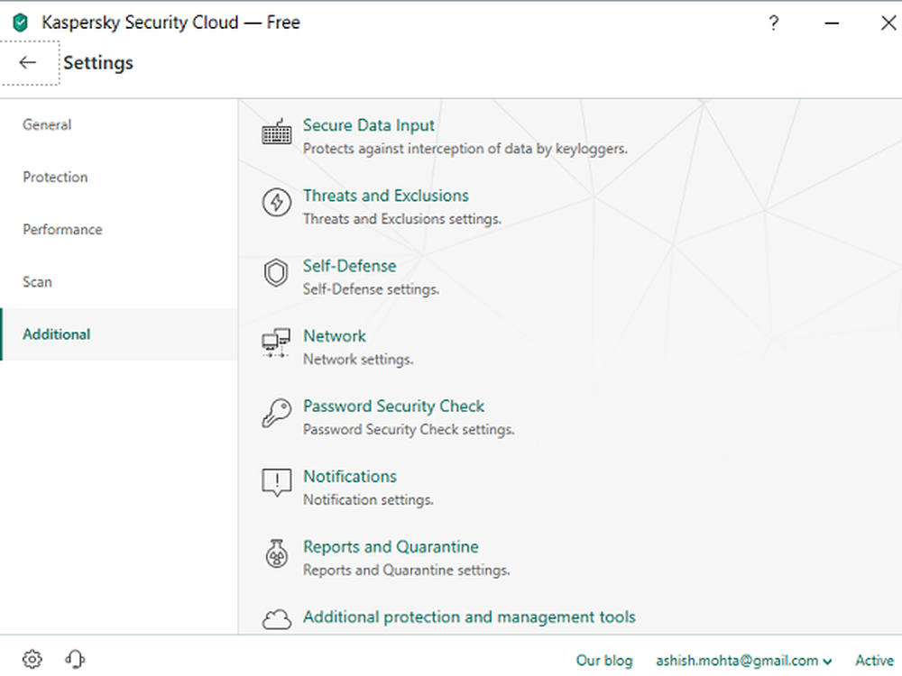The width and height of the screenshot is (902, 676).
Task: Open the settings gear in bottom corner
Action: click(x=32, y=659)
